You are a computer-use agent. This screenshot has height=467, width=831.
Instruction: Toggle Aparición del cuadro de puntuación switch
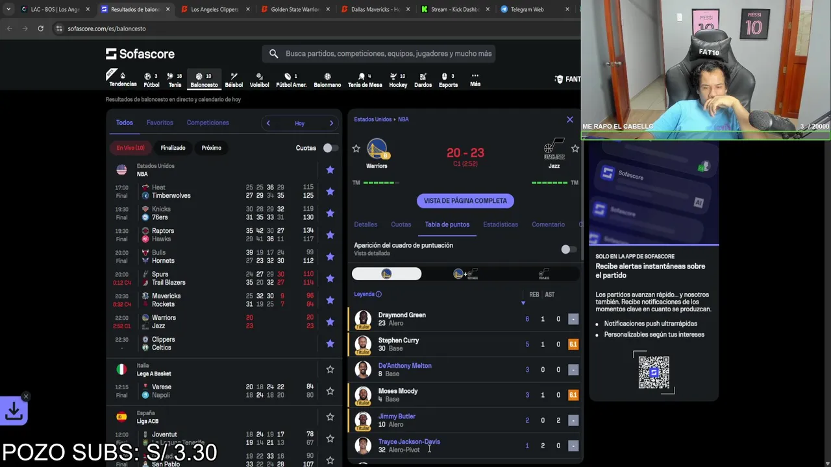[x=569, y=249]
